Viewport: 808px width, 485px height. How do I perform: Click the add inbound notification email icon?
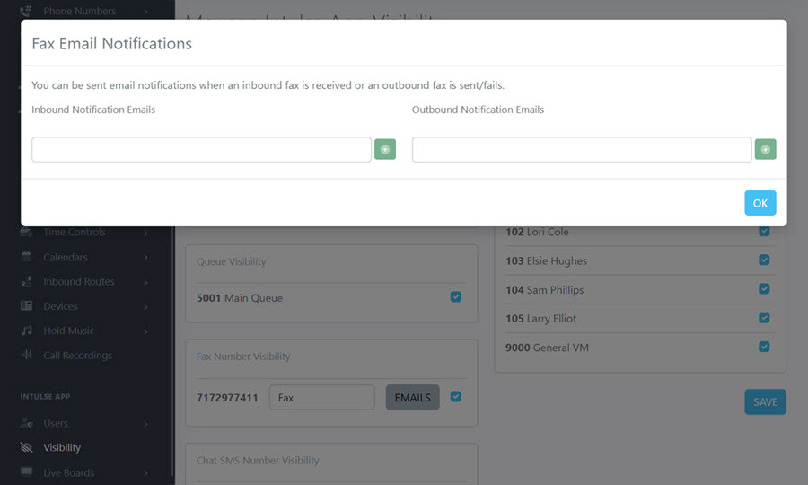point(385,150)
